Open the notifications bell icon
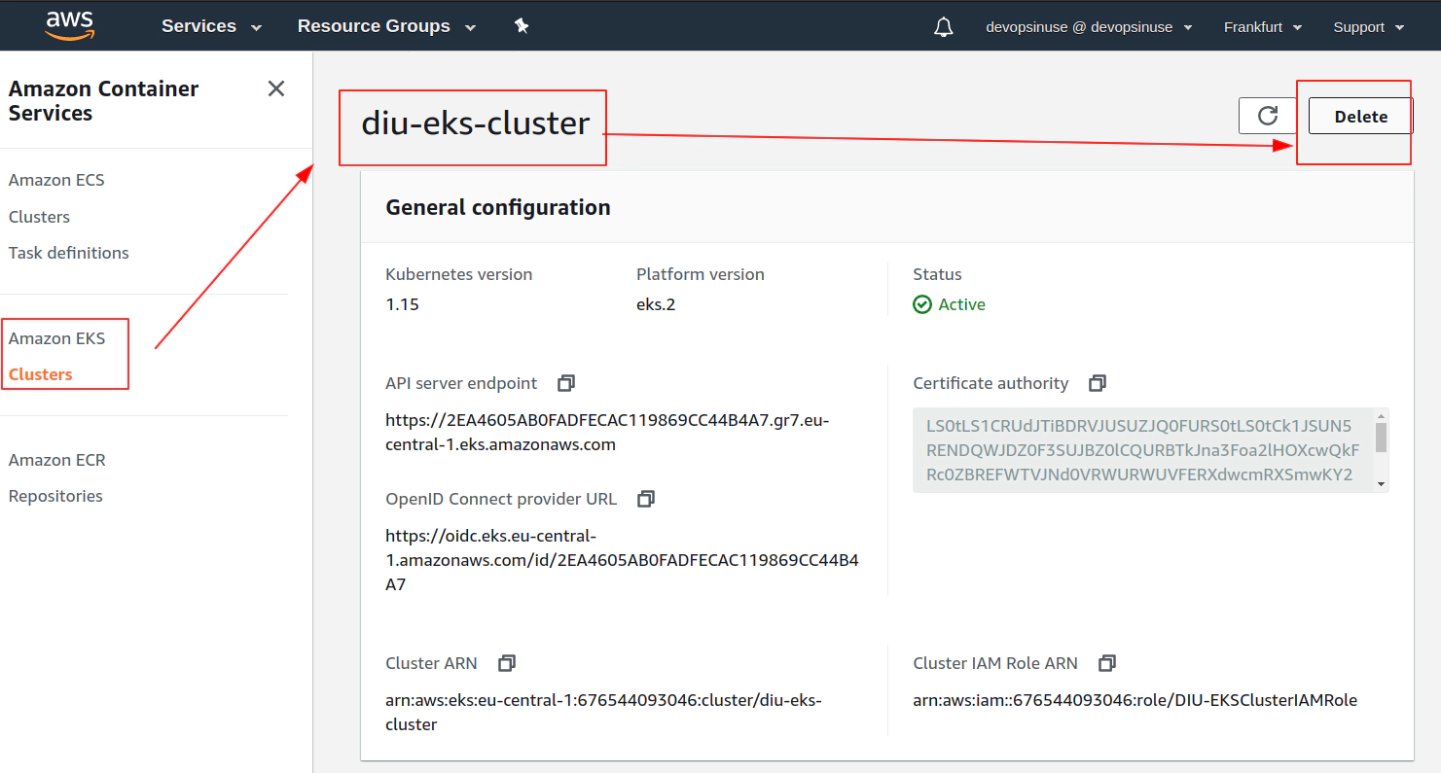The width and height of the screenshot is (1441, 773). tap(943, 27)
